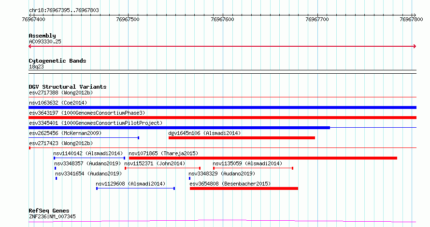Click ruler position 76967800
430x227 pixels.
pos(411,19)
